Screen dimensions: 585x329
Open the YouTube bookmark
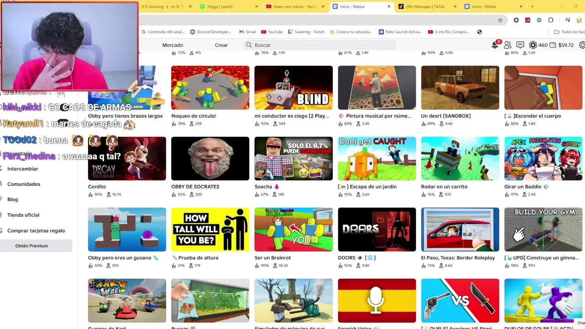(x=272, y=32)
